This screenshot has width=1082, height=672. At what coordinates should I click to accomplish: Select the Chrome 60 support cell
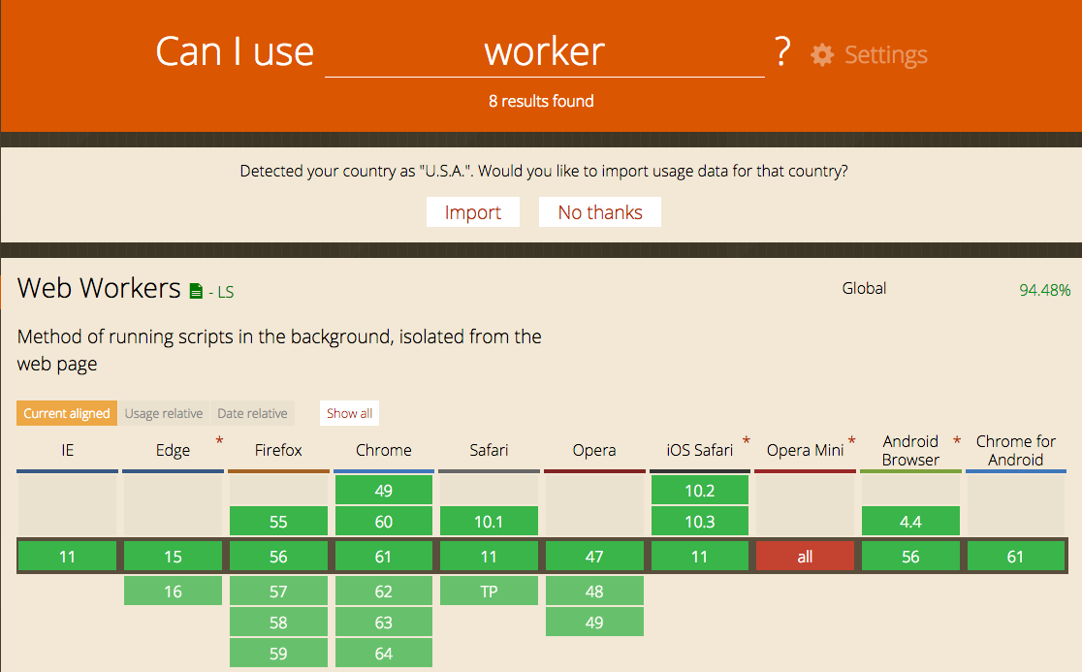(x=384, y=522)
